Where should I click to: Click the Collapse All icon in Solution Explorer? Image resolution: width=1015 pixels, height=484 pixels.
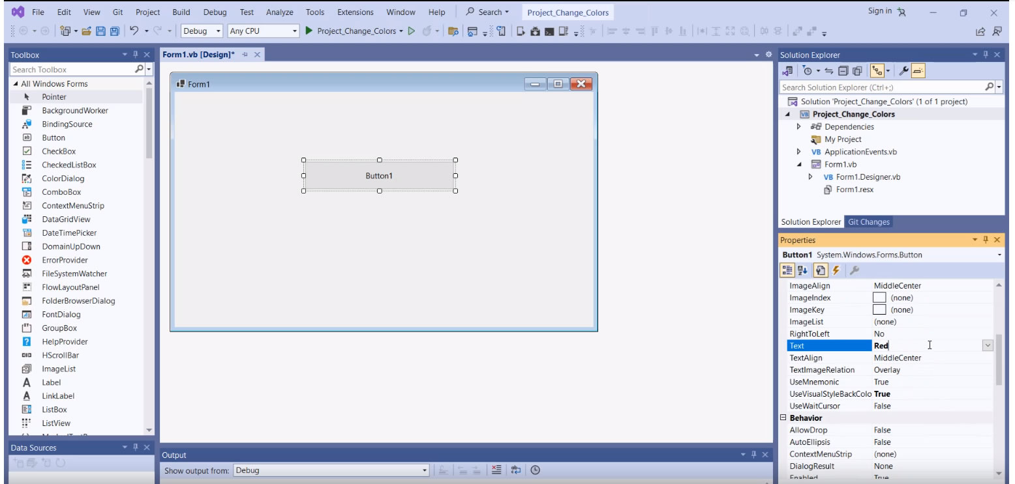click(x=843, y=71)
